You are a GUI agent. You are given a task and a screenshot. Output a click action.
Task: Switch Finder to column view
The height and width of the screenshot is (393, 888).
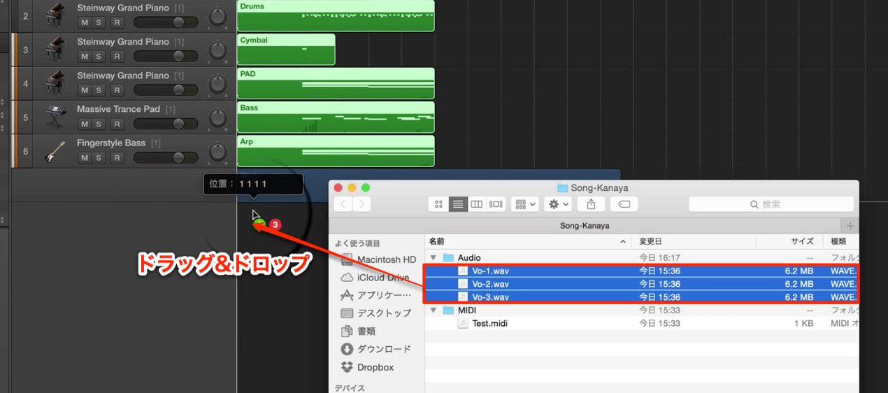click(x=477, y=204)
